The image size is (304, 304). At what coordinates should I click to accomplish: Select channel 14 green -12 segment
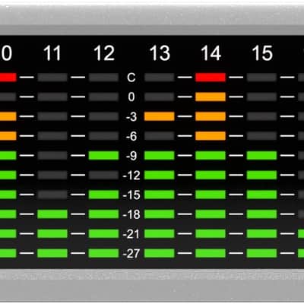211,175
